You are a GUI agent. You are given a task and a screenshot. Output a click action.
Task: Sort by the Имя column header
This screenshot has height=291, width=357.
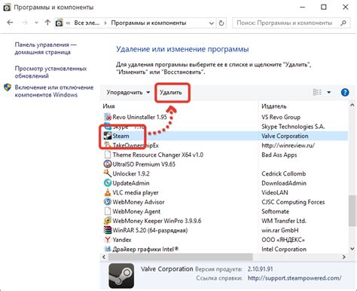pos(108,106)
